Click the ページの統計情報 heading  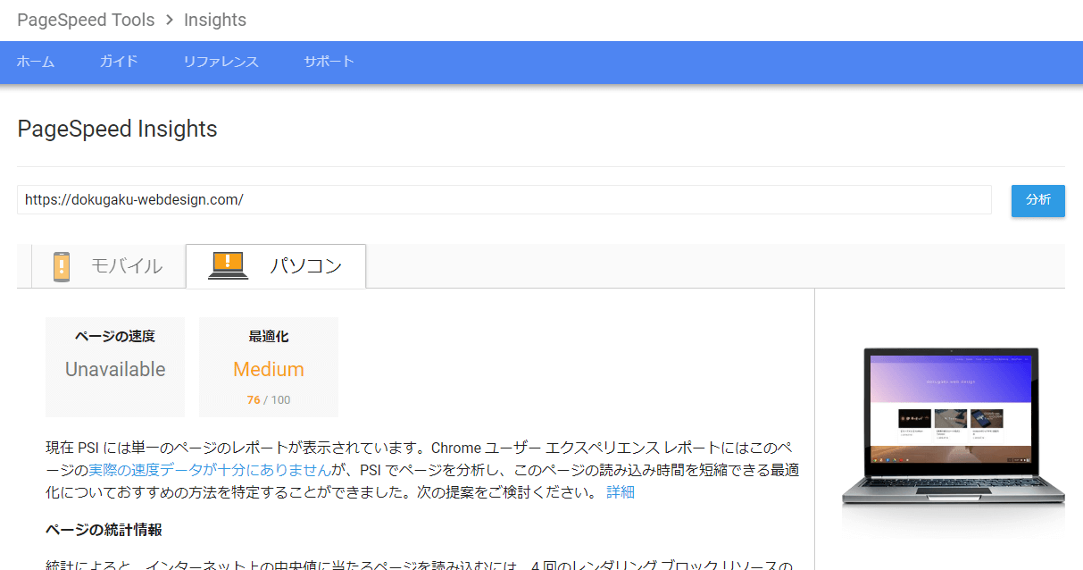coord(104,530)
